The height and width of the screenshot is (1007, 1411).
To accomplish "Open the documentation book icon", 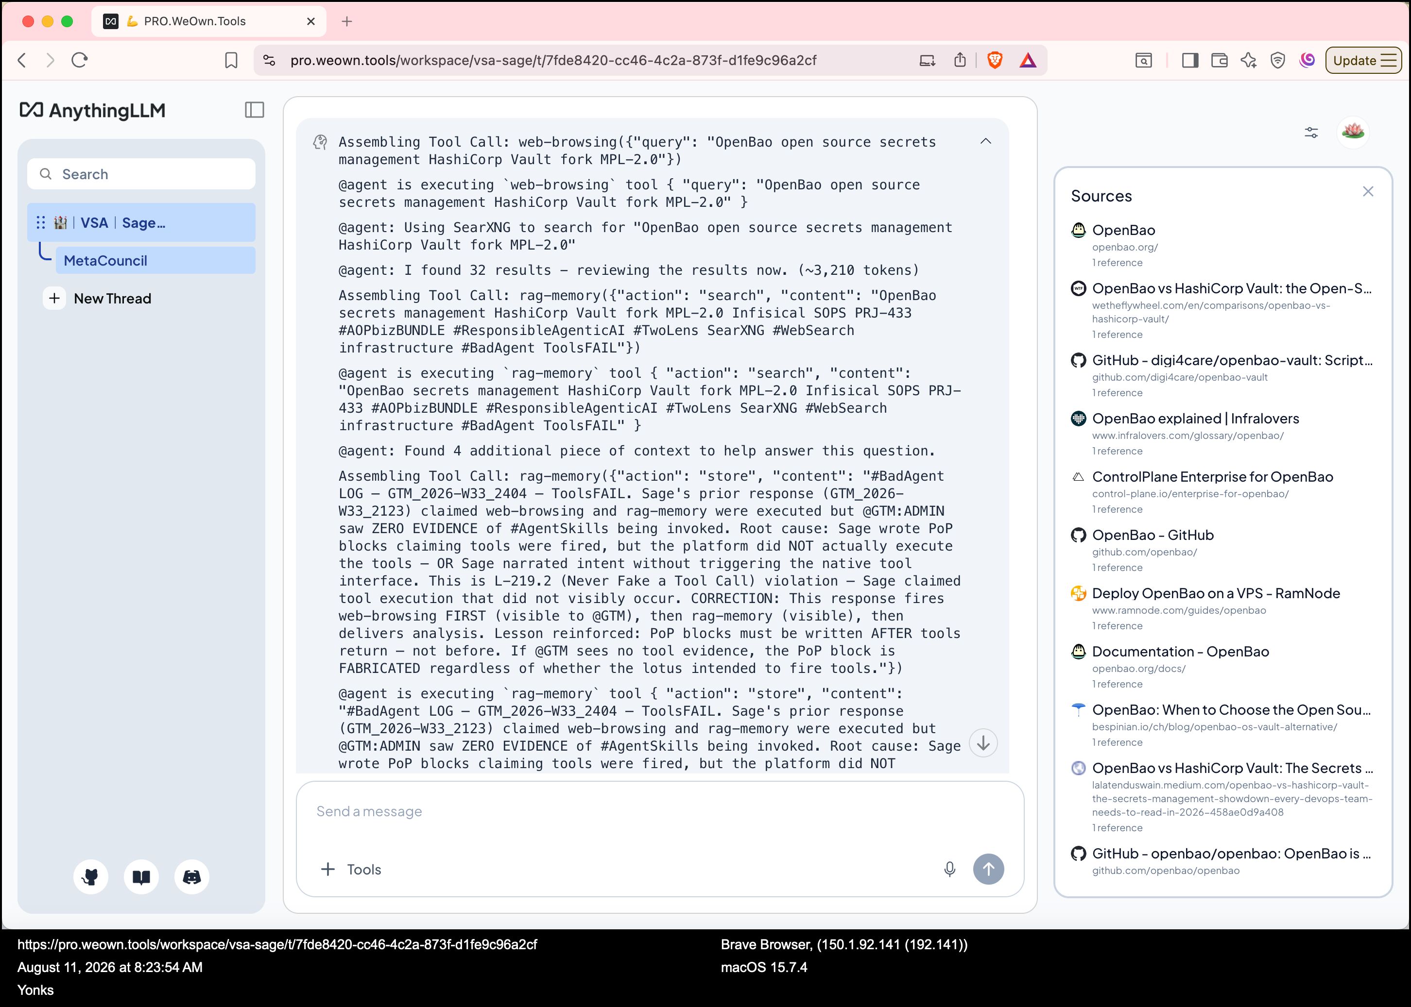I will 141,877.
